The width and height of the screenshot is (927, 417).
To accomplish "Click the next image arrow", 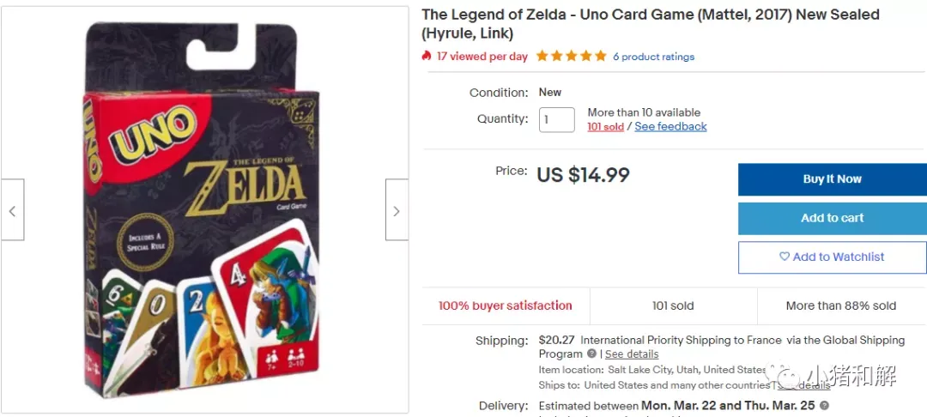I will 397,209.
